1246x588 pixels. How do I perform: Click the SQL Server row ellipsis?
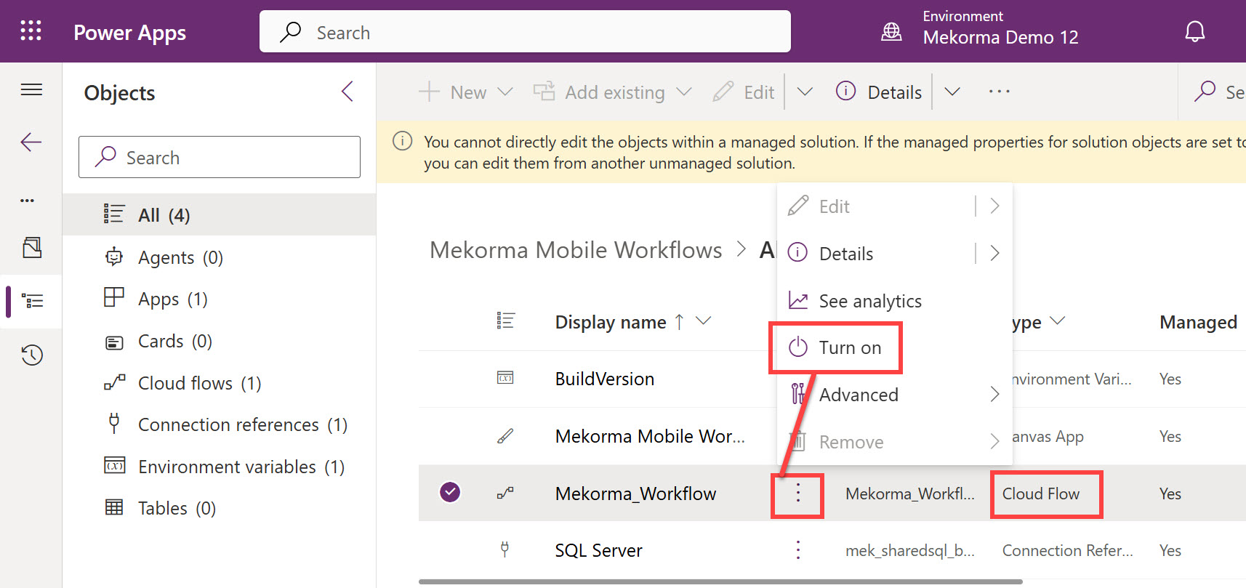tap(797, 550)
